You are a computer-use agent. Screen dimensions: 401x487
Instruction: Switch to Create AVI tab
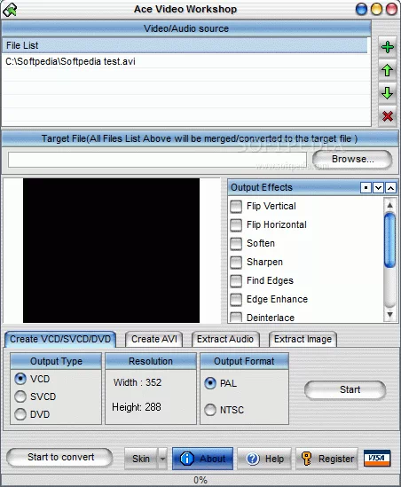click(x=154, y=339)
